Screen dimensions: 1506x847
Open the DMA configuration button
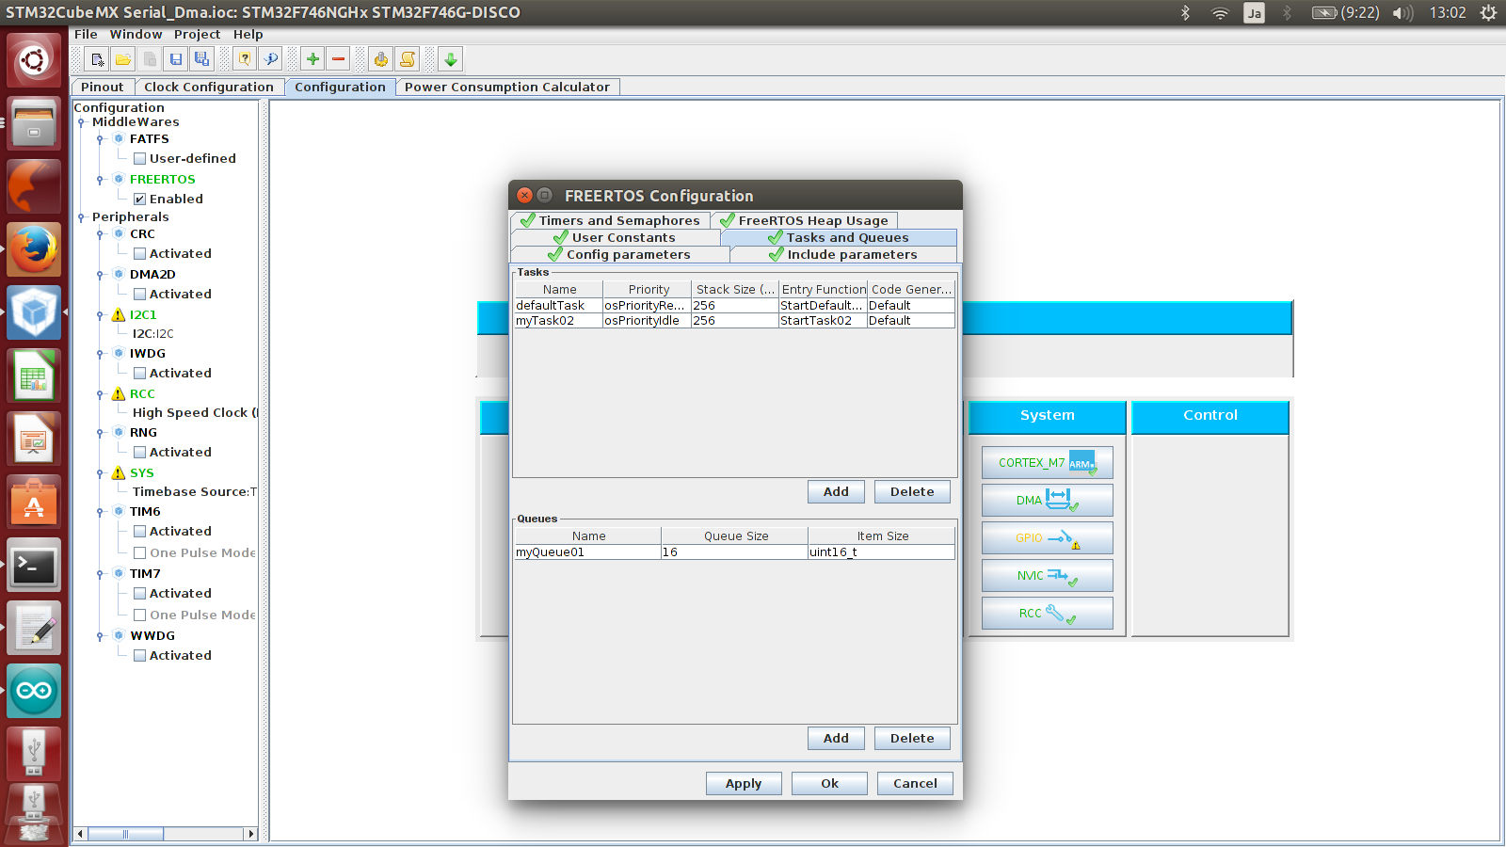[x=1047, y=500]
